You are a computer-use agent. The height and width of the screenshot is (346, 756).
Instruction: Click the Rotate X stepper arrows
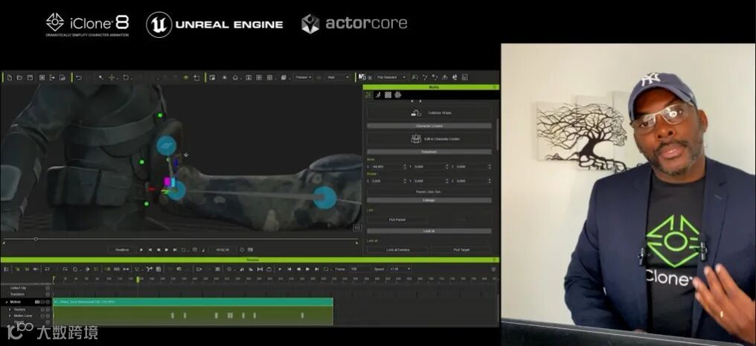click(x=405, y=181)
